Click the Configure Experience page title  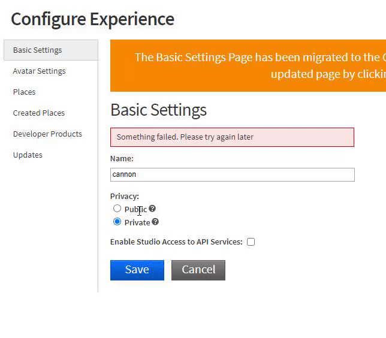pos(93,19)
